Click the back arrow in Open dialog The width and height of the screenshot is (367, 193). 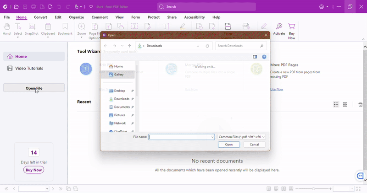(106, 46)
